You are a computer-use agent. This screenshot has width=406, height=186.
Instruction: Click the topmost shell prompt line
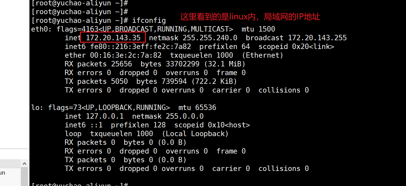tap(80, 3)
